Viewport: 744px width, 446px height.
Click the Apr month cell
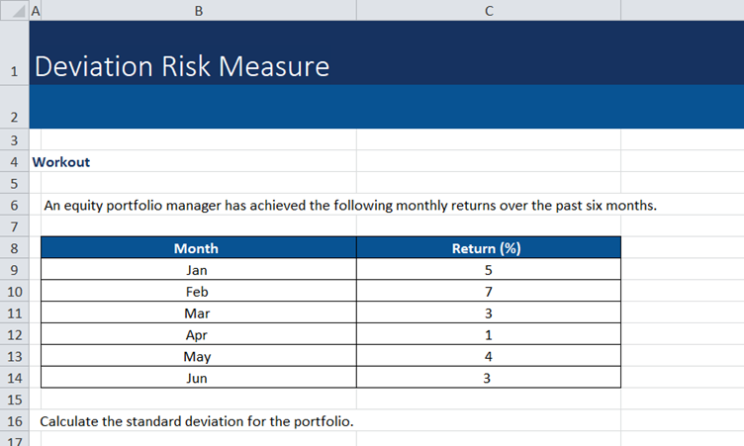click(x=197, y=334)
